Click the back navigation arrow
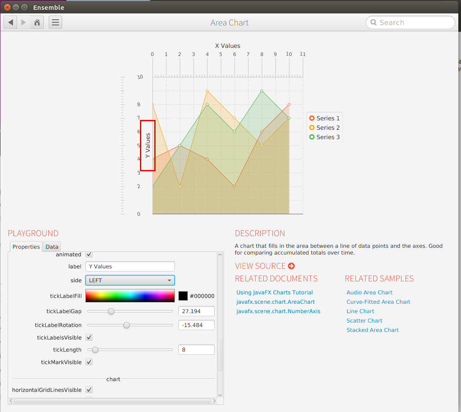 [x=11, y=22]
